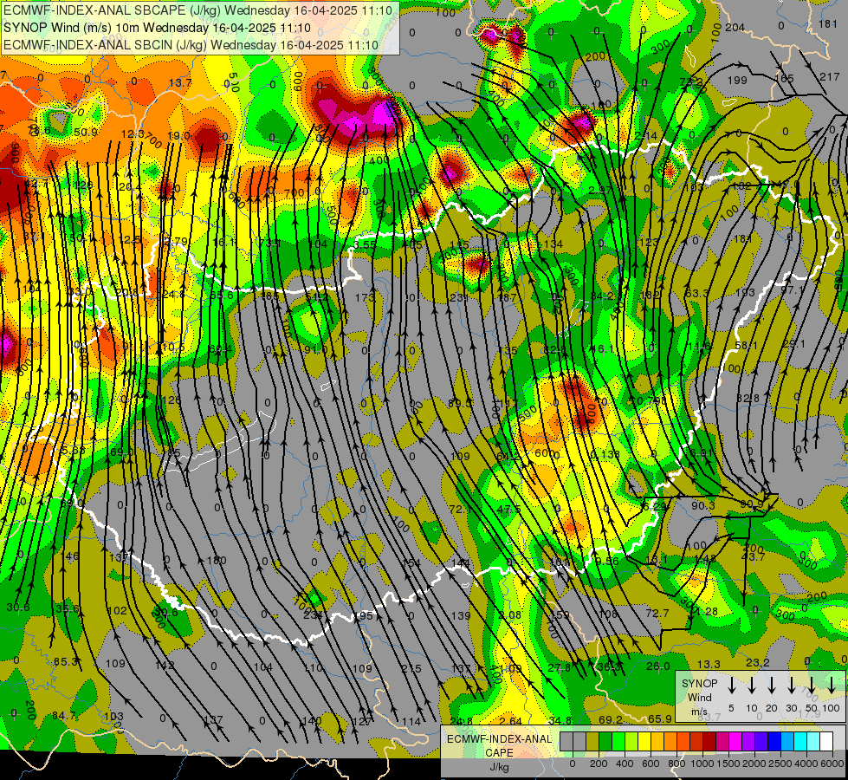Click the map value 199

(737, 80)
